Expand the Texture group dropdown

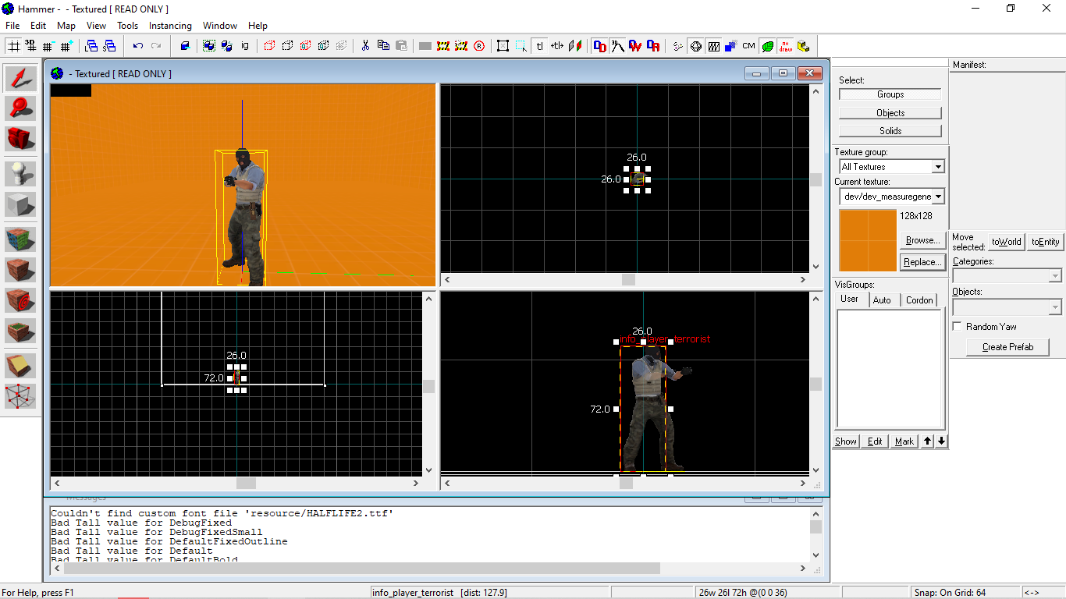tap(938, 167)
